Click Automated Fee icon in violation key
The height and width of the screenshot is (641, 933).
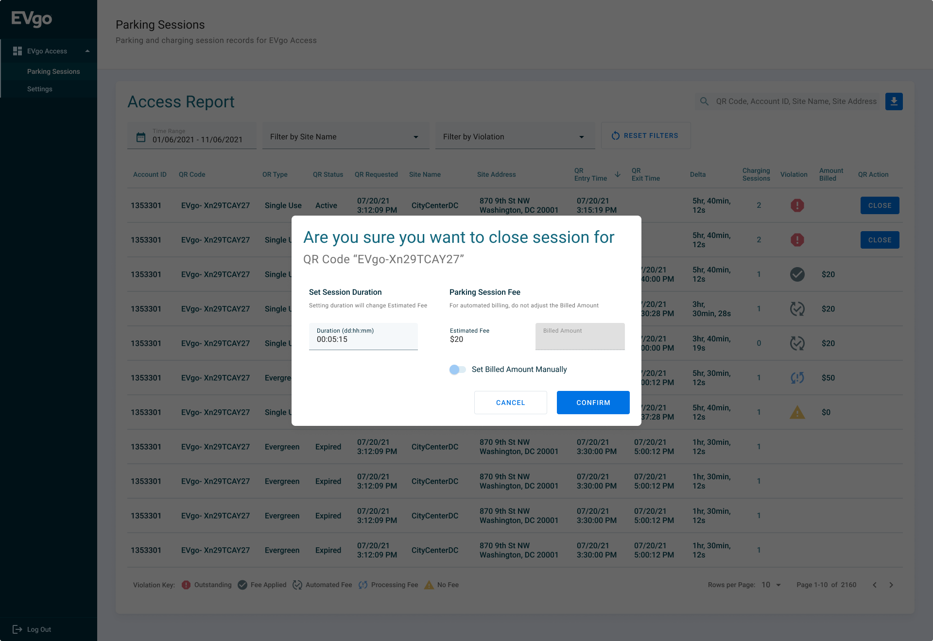coord(297,585)
